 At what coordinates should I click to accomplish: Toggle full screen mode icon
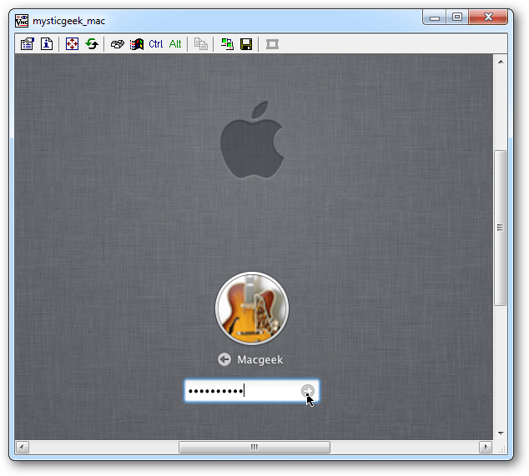pyautogui.click(x=73, y=44)
